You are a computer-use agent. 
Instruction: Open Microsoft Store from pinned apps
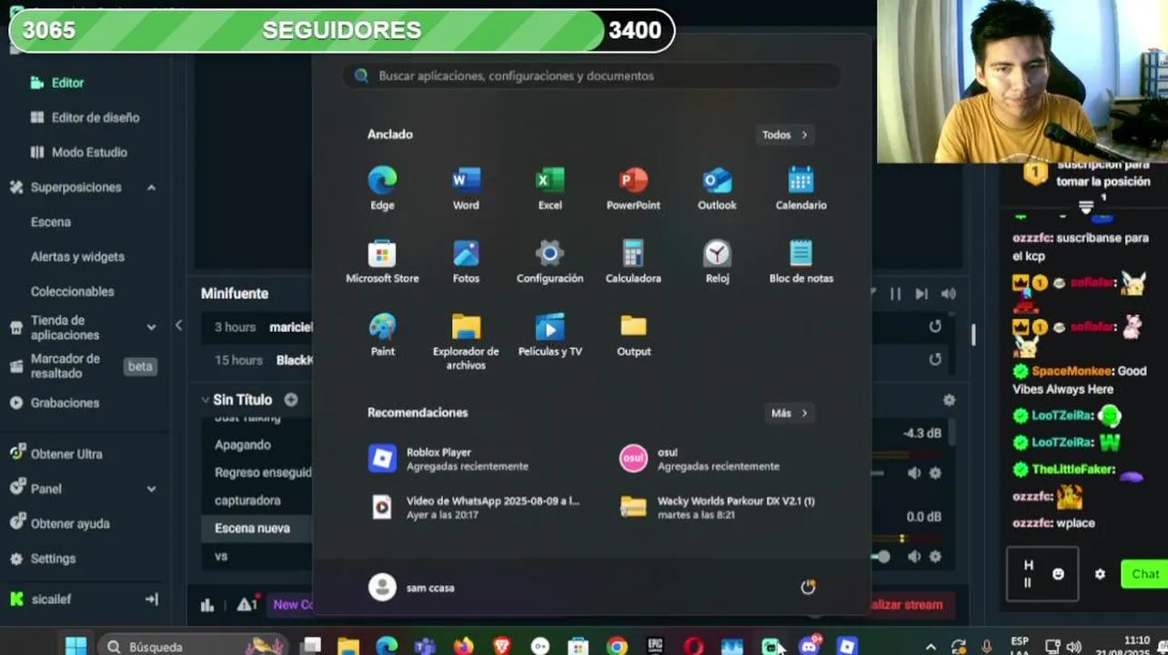click(382, 262)
